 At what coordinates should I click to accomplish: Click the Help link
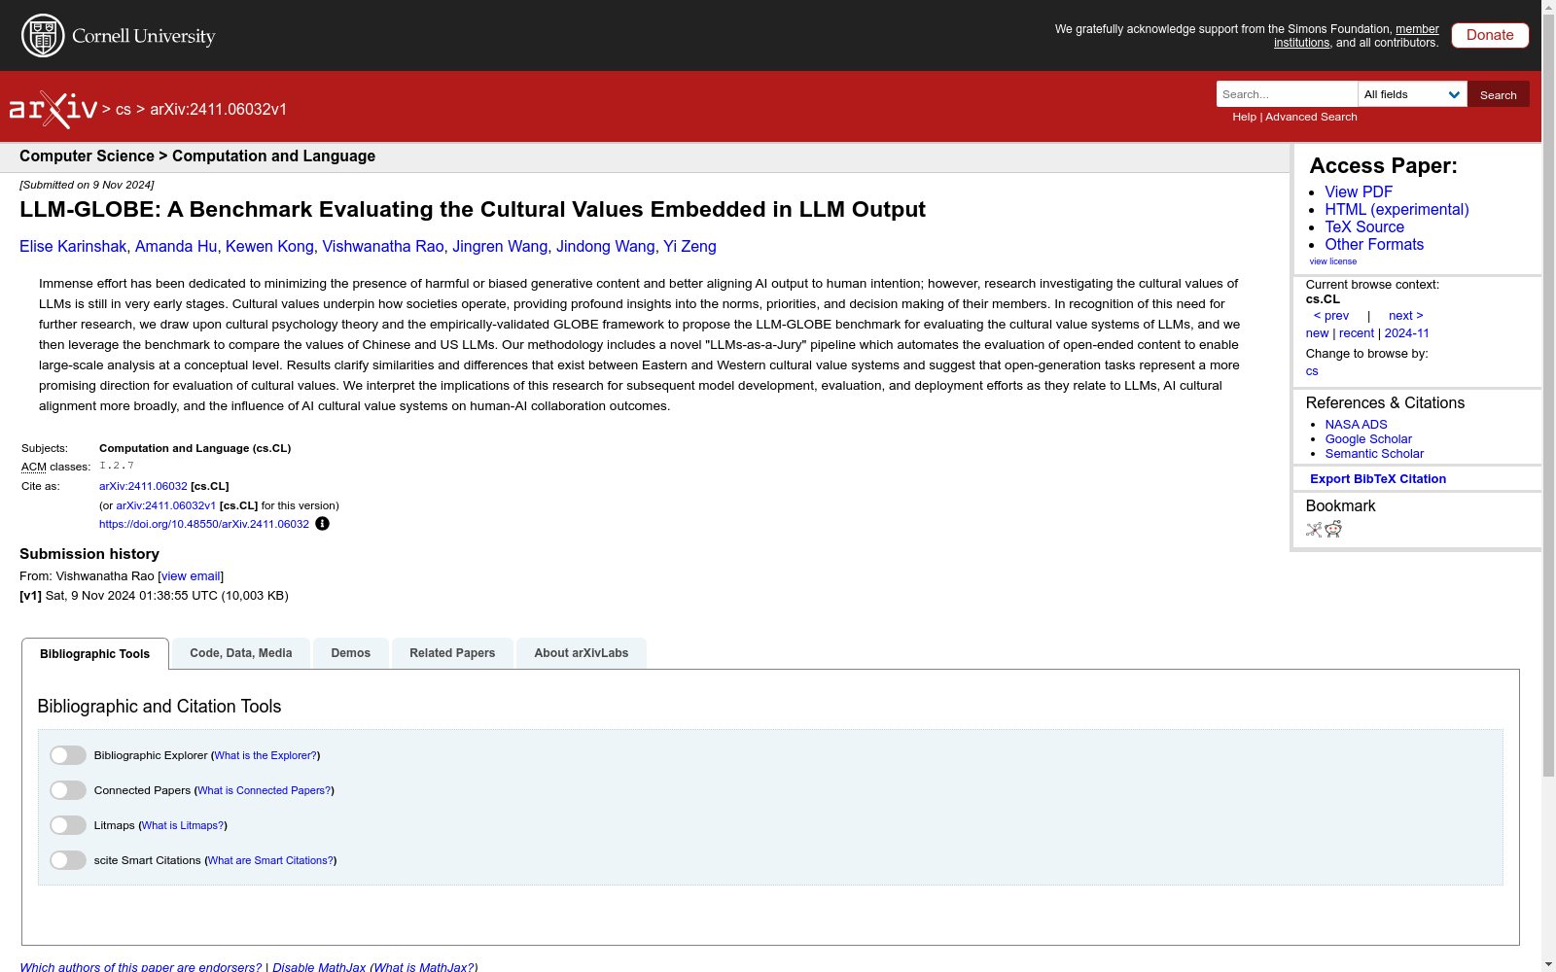click(x=1244, y=117)
